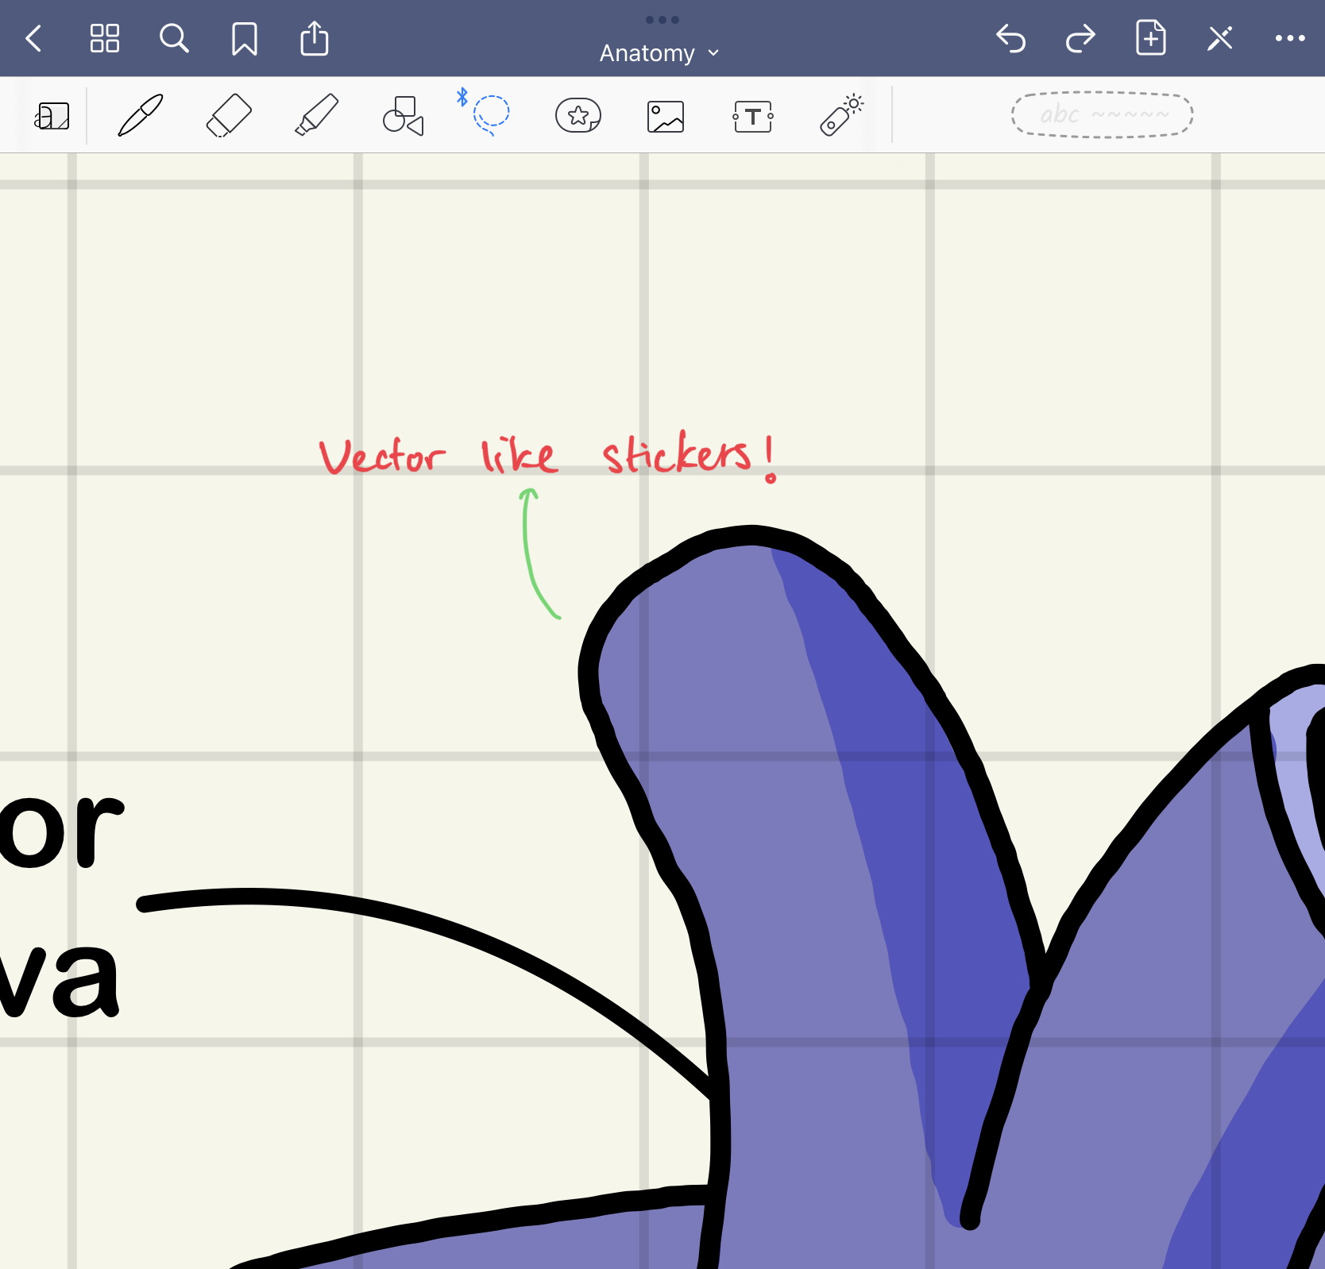Undo the last action
The image size is (1325, 1269).
1010,38
